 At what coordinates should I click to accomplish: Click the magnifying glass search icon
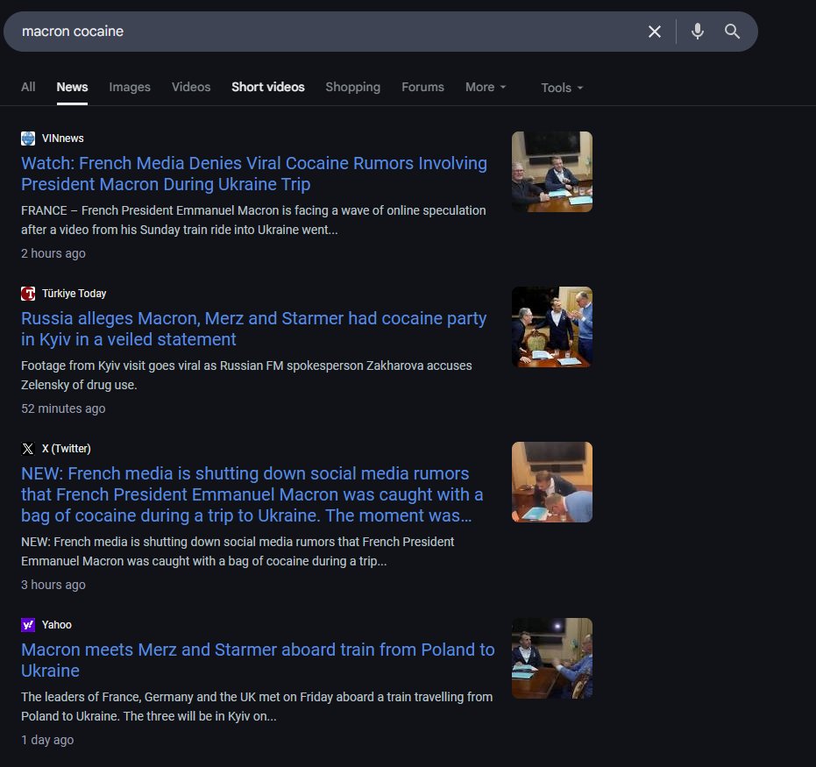point(732,32)
